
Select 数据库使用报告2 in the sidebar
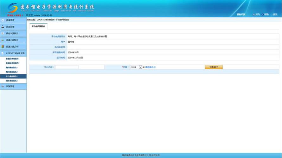pyautogui.click(x=13, y=63)
